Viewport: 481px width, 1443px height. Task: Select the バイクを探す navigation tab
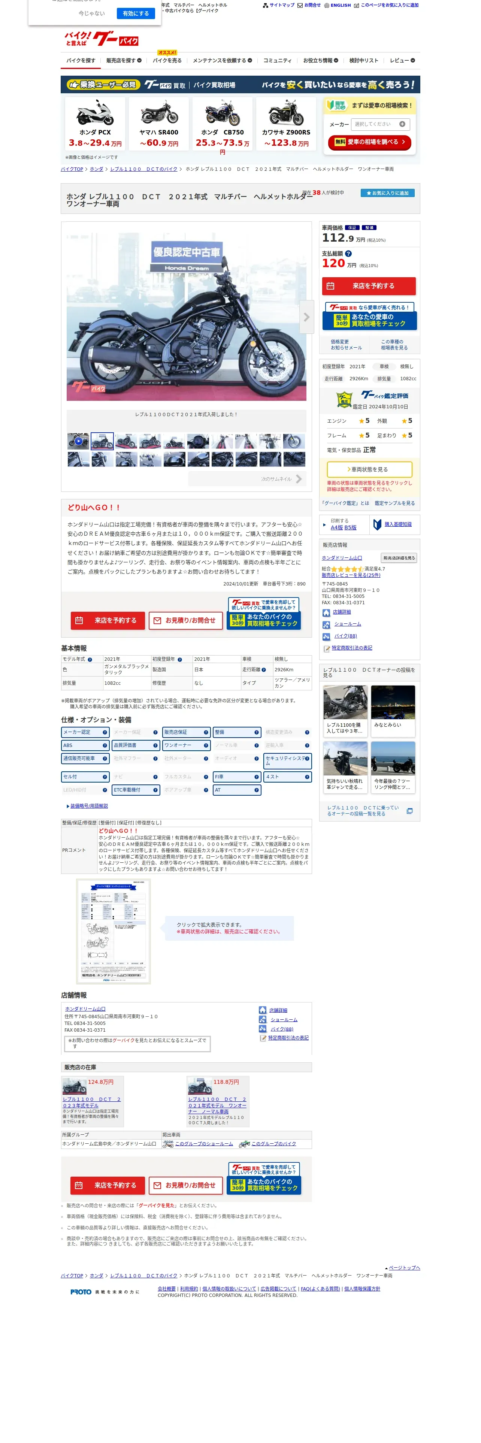coord(81,60)
